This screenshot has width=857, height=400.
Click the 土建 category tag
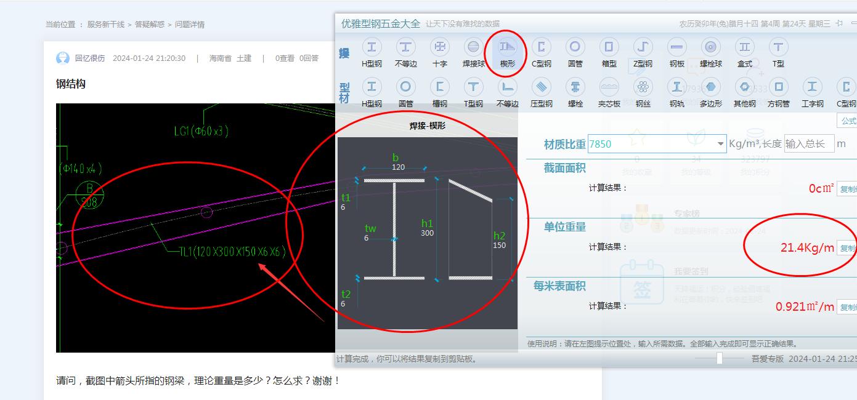click(x=244, y=58)
